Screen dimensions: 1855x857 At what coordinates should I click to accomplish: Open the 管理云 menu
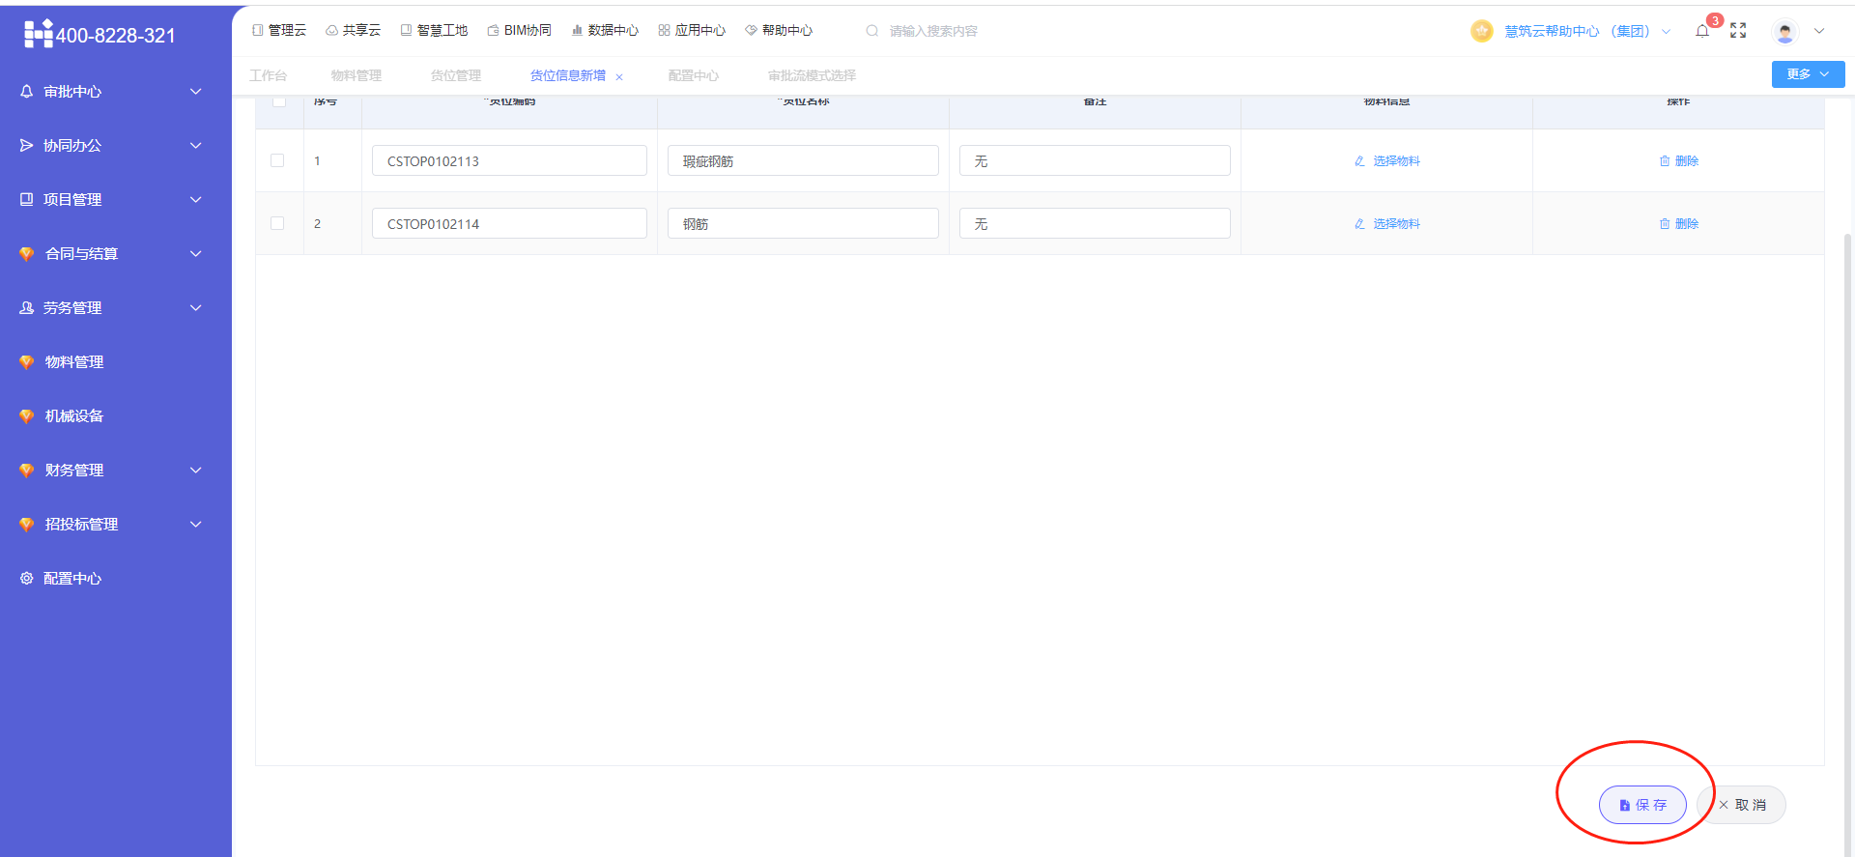tap(279, 30)
